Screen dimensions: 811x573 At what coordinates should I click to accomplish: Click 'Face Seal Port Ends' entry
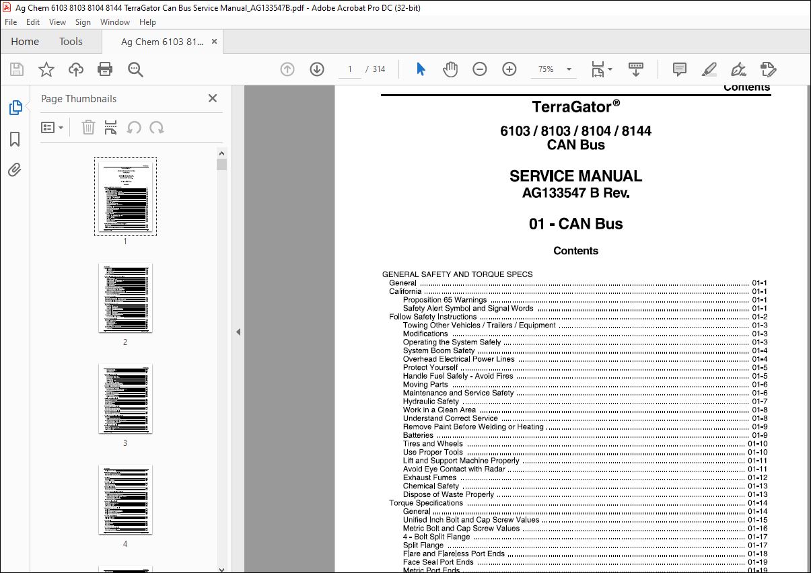coord(438,562)
